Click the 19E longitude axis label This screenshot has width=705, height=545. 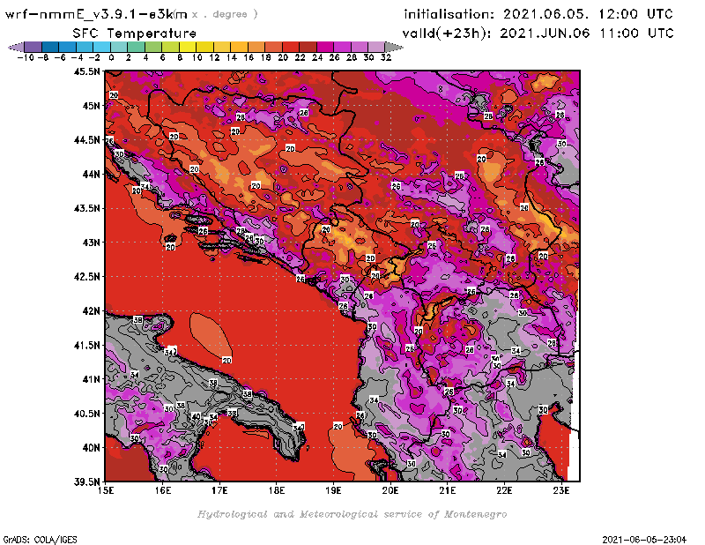point(334,490)
